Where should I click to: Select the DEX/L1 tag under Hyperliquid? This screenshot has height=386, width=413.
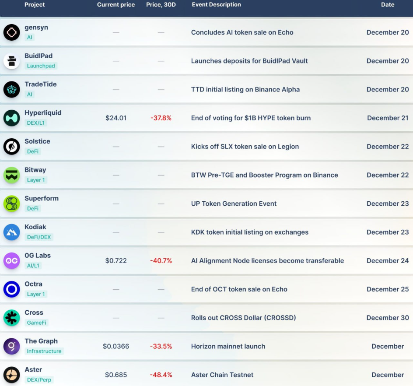[x=36, y=123]
